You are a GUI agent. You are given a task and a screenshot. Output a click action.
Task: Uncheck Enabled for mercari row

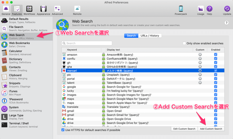coord(216,71)
